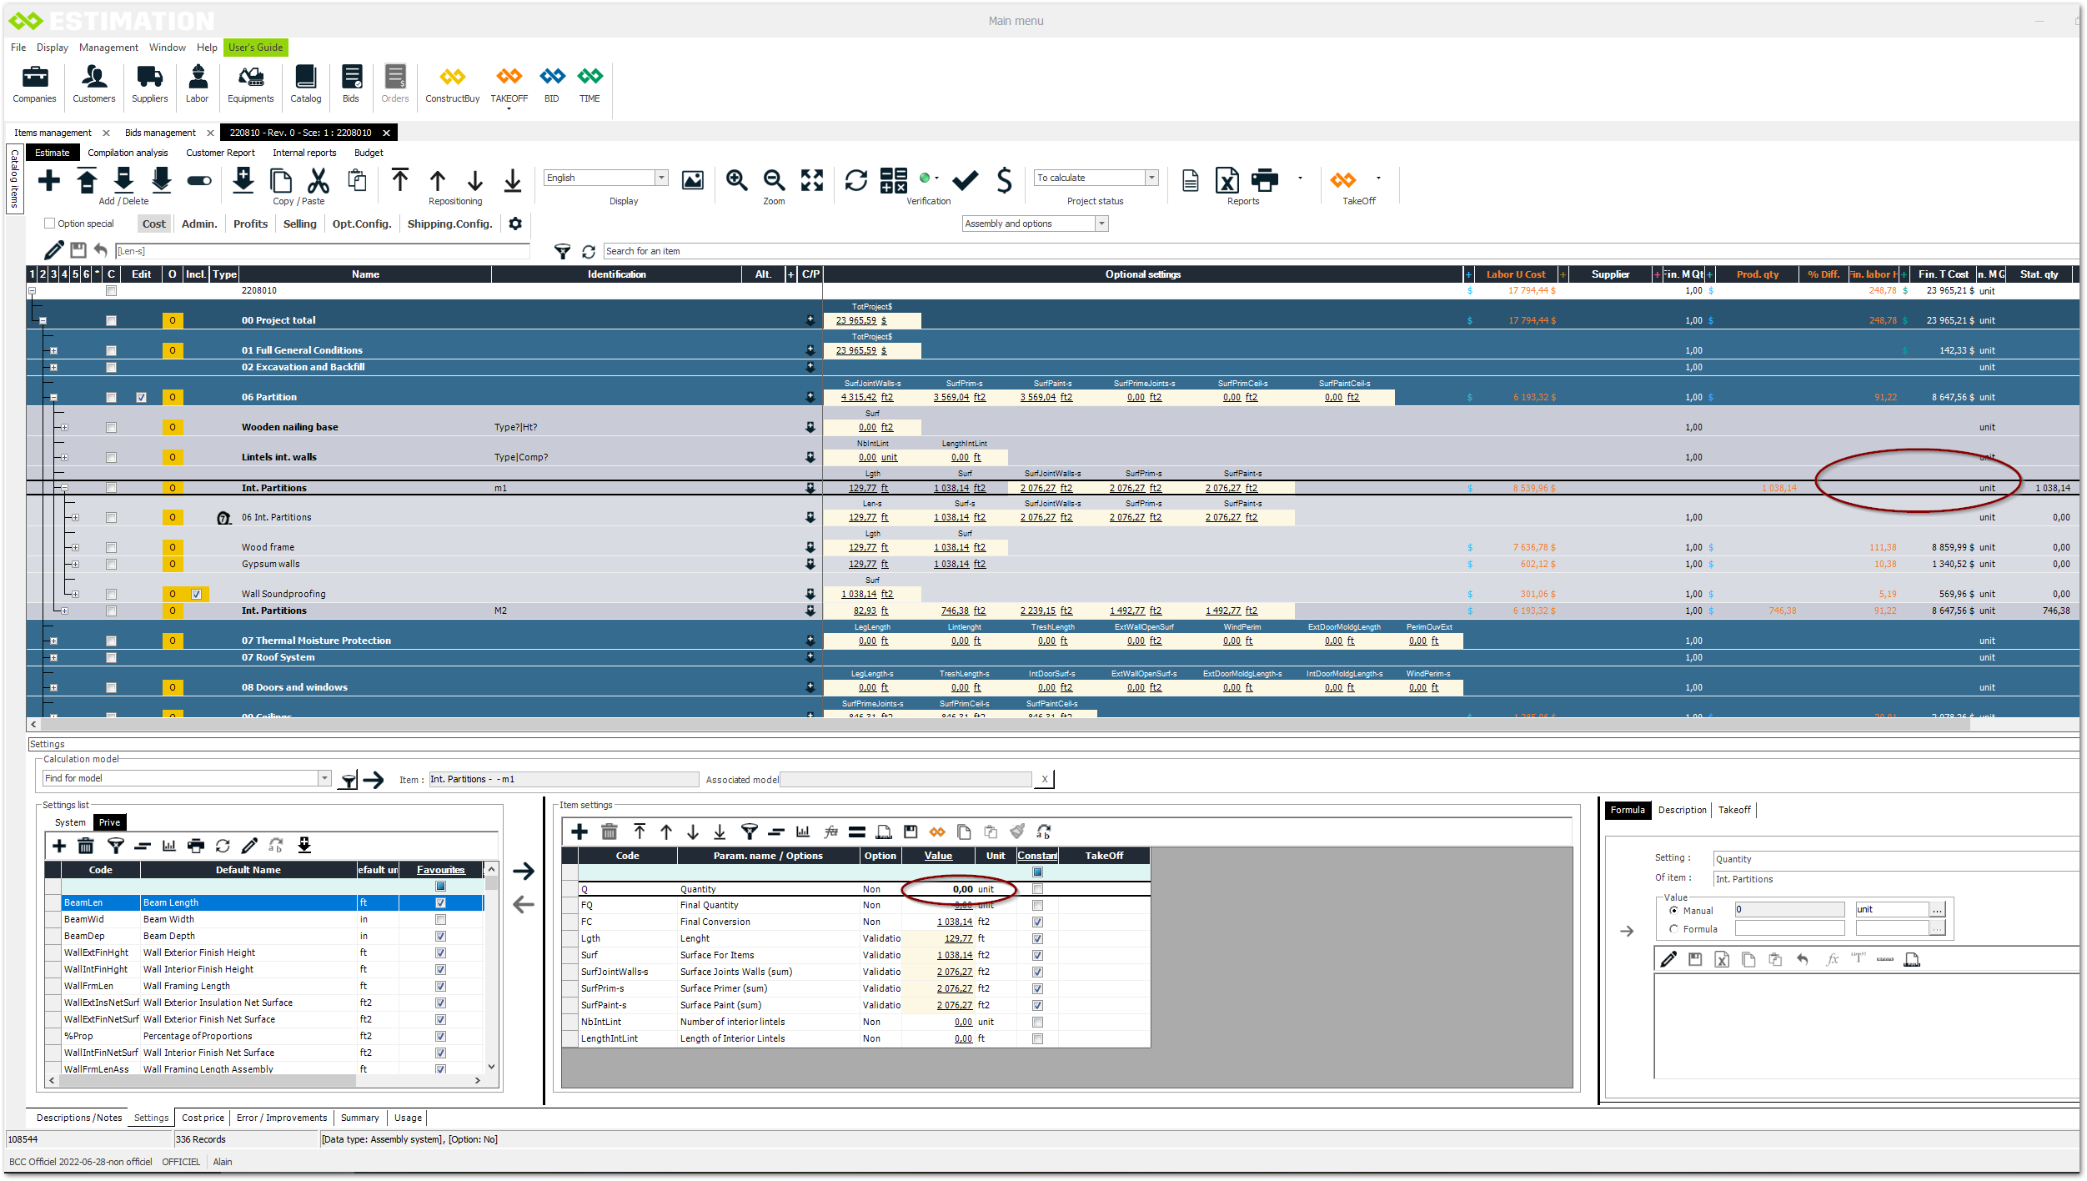Click the Zoom in magnifier icon

(736, 180)
